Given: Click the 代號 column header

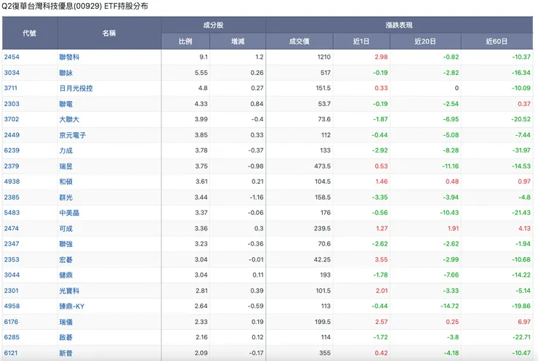Looking at the screenshot, I should coord(30,33).
